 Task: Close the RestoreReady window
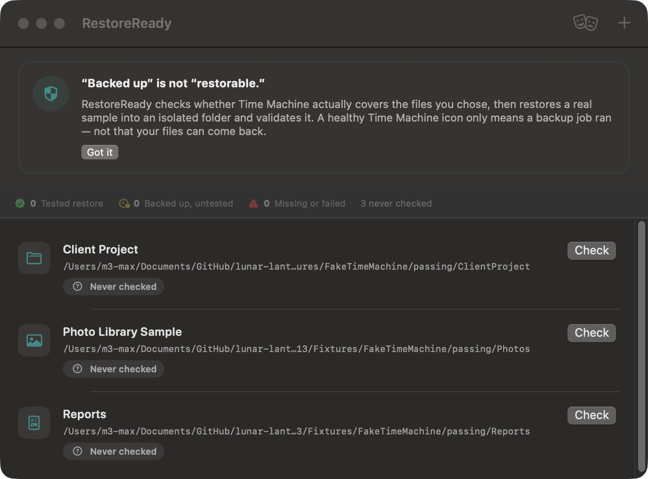(23, 23)
